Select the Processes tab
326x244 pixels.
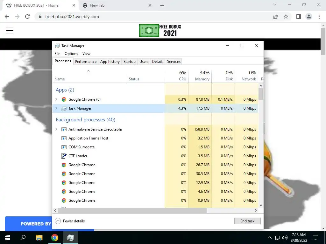[63, 61]
